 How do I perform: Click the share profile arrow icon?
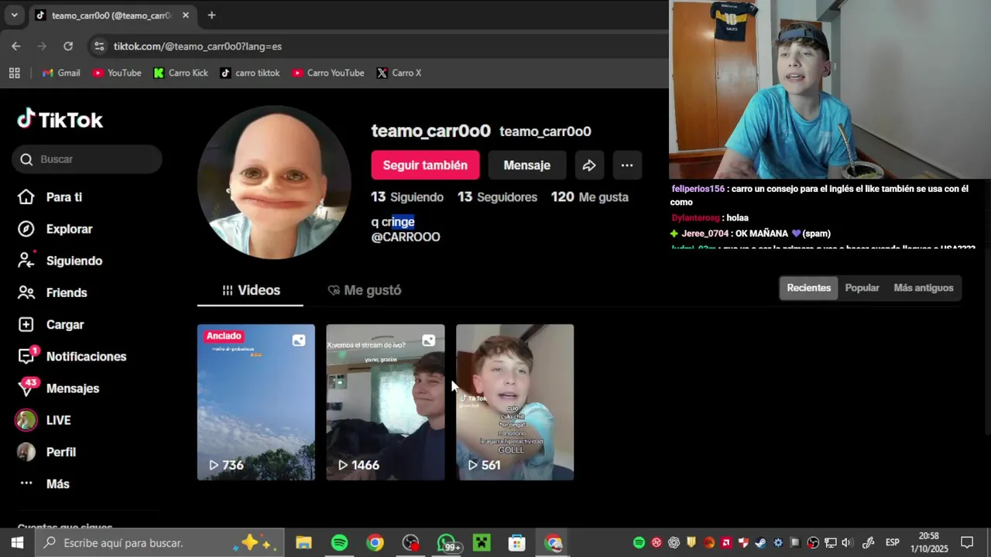coord(589,165)
